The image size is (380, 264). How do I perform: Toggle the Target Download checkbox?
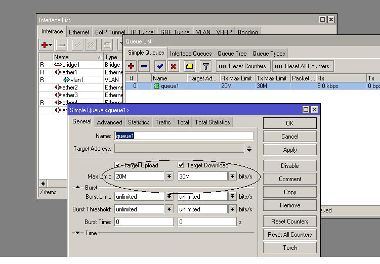[181, 165]
